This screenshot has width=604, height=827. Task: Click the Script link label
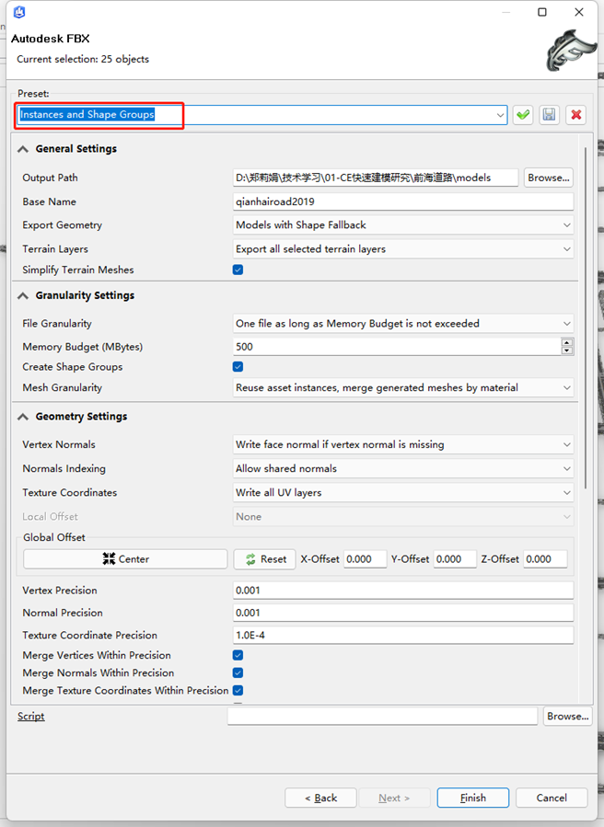tap(31, 717)
